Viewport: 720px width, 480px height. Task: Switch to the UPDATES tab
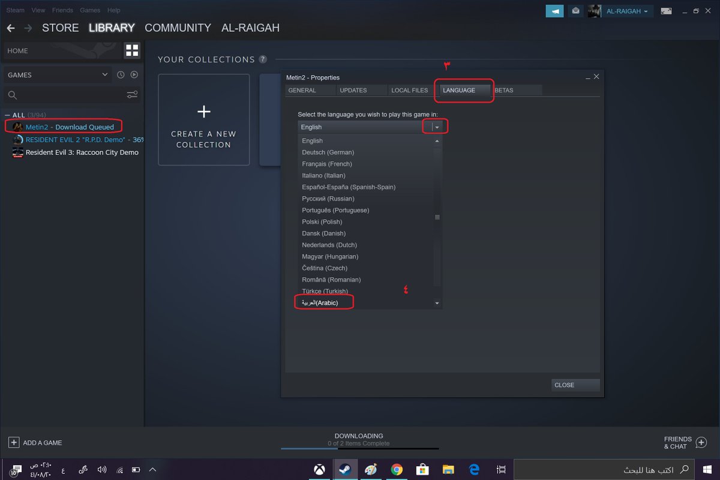[x=361, y=90]
